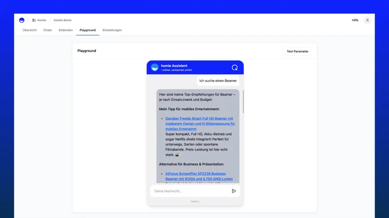
Task: Click the folder icon beside homie breadcrumb
Action: (34, 20)
